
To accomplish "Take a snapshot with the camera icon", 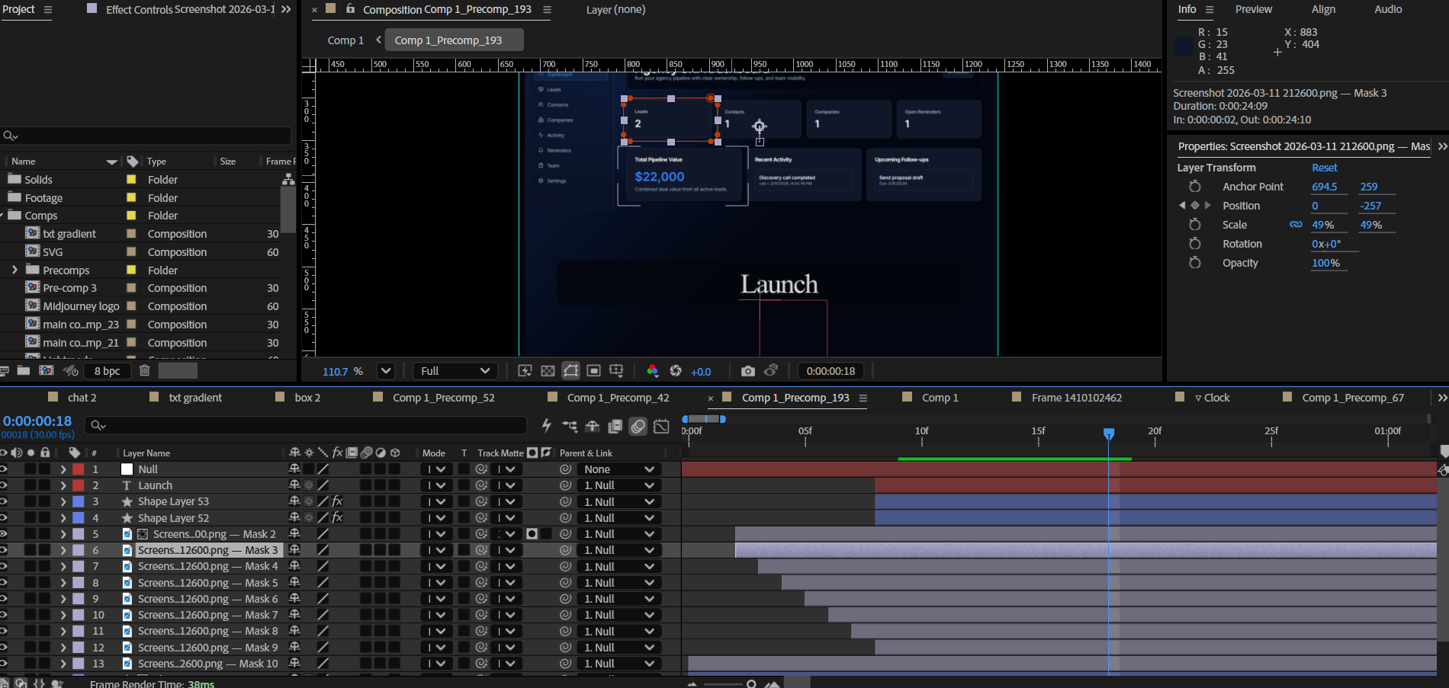I will (x=747, y=371).
